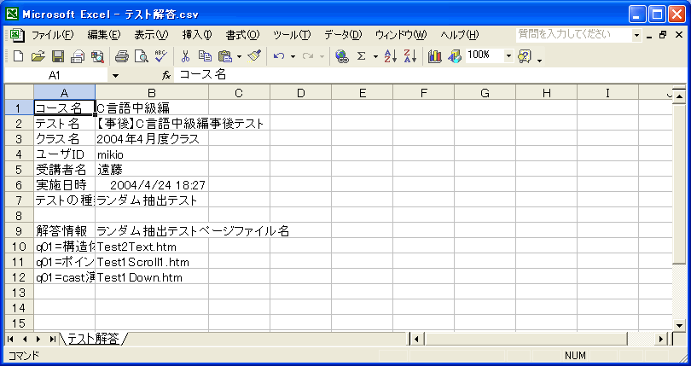
Task: Expand the Redo history dropdown arrow
Action: (322, 56)
